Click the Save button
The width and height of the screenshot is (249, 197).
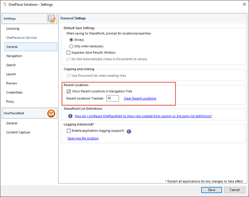pos(211,190)
